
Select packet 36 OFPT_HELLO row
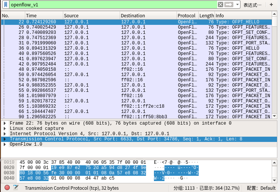pos(137,48)
